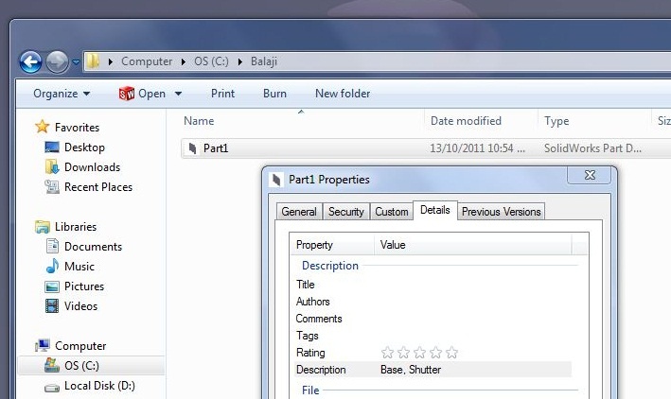
Task: Click the Part1 modified date 13/10/2011
Action: point(477,148)
